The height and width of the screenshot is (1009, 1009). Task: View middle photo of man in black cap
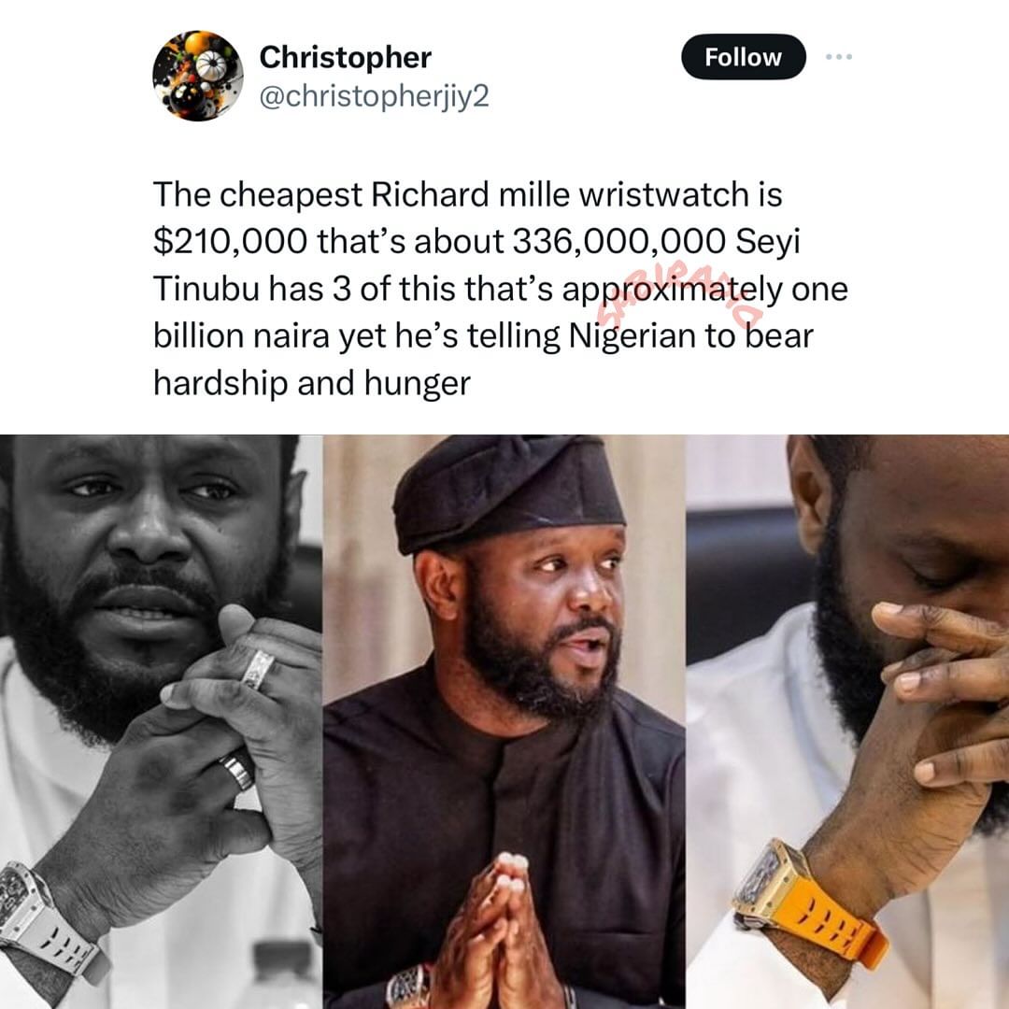(x=504, y=721)
